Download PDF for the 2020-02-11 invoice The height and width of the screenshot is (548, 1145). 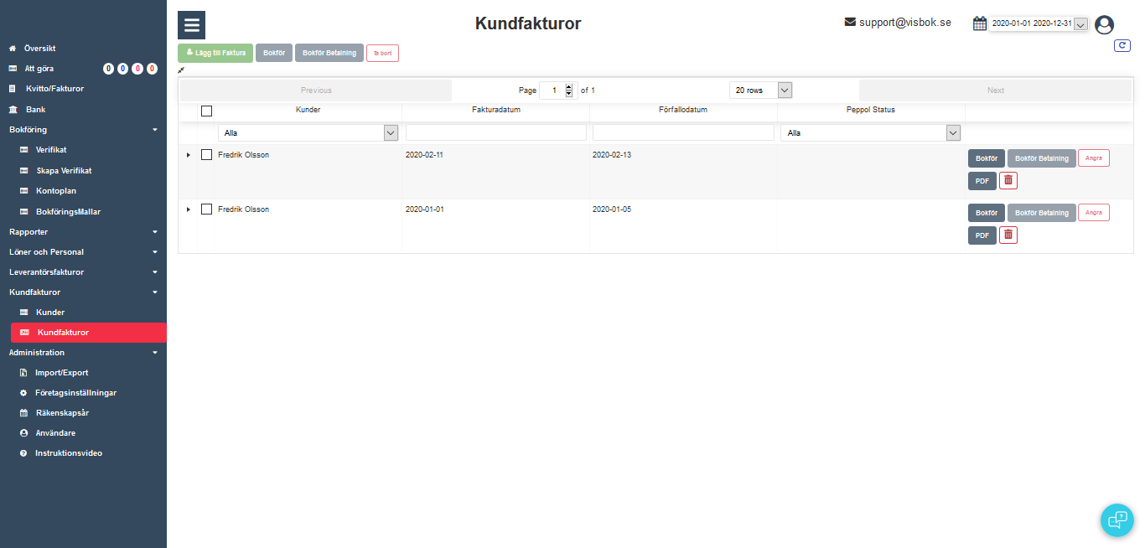tap(982, 181)
